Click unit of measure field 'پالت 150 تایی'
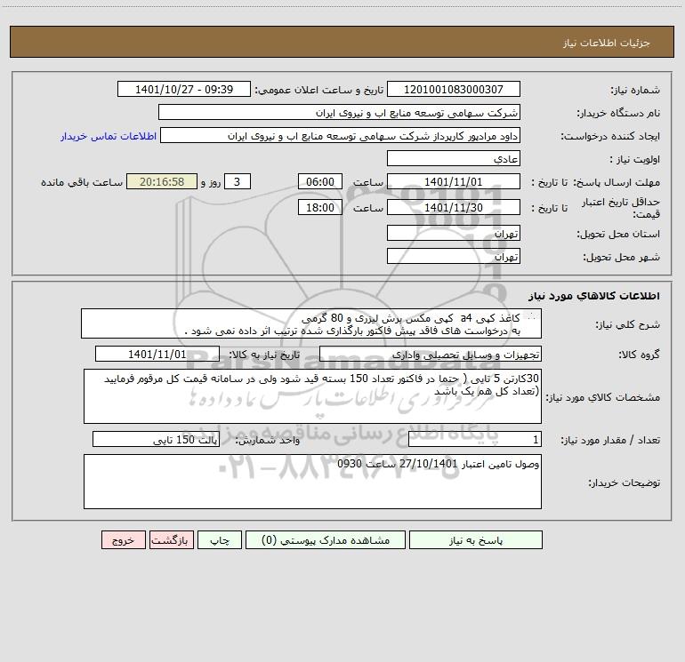 156,439
